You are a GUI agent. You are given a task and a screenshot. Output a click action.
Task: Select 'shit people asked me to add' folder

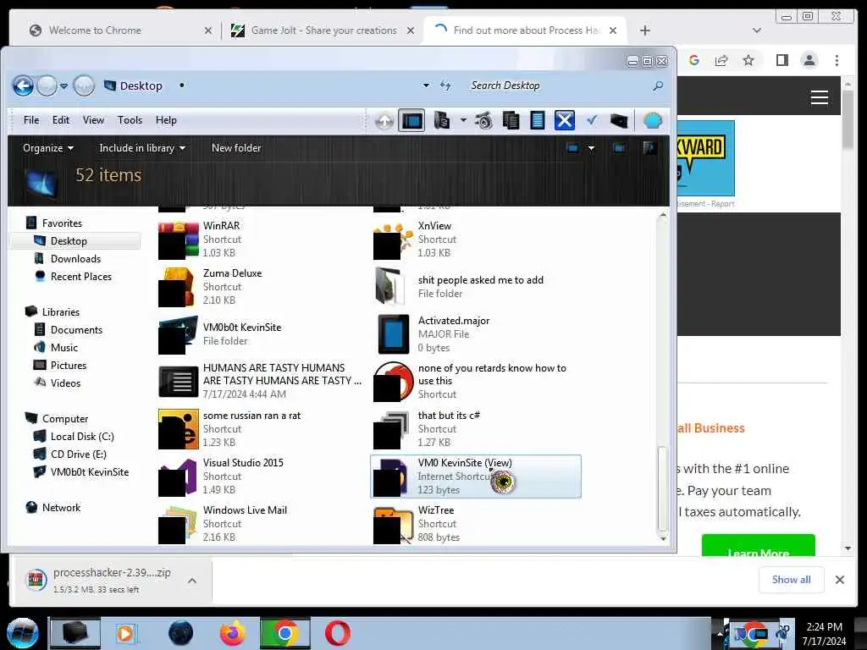[x=476, y=286]
